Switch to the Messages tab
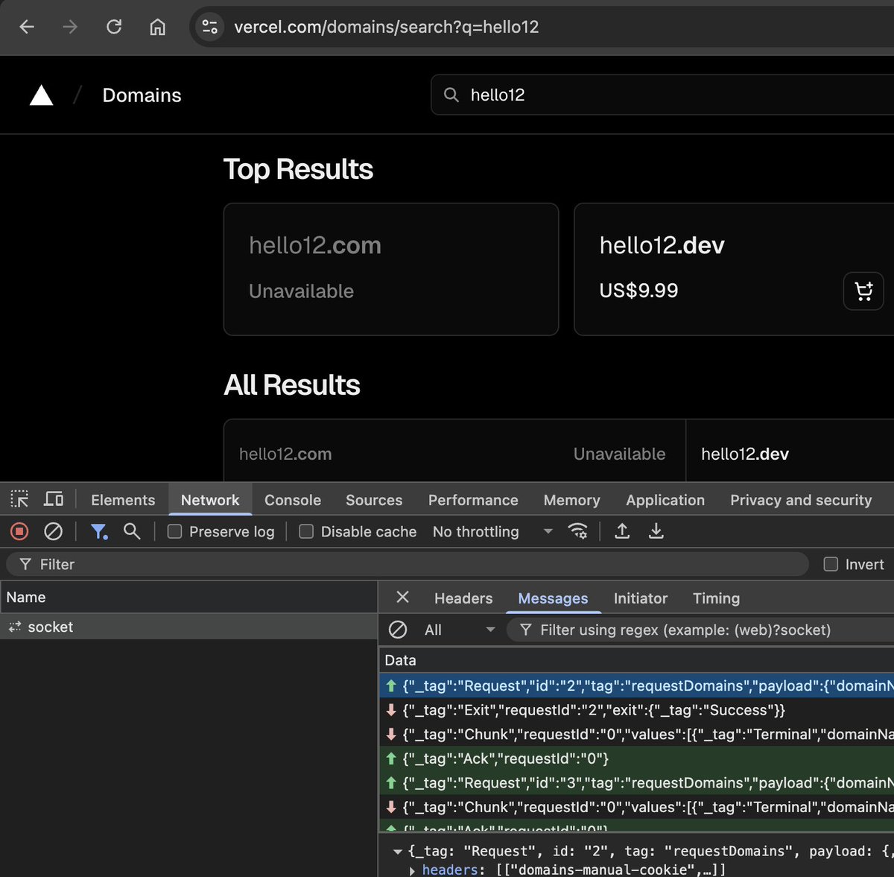Image resolution: width=894 pixels, height=877 pixels. (x=553, y=598)
